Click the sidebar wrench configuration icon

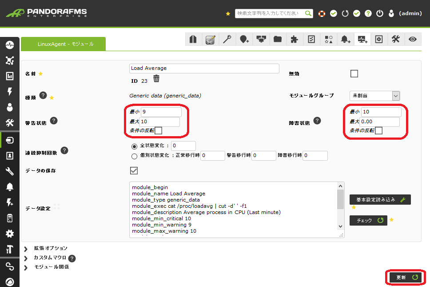point(10,171)
